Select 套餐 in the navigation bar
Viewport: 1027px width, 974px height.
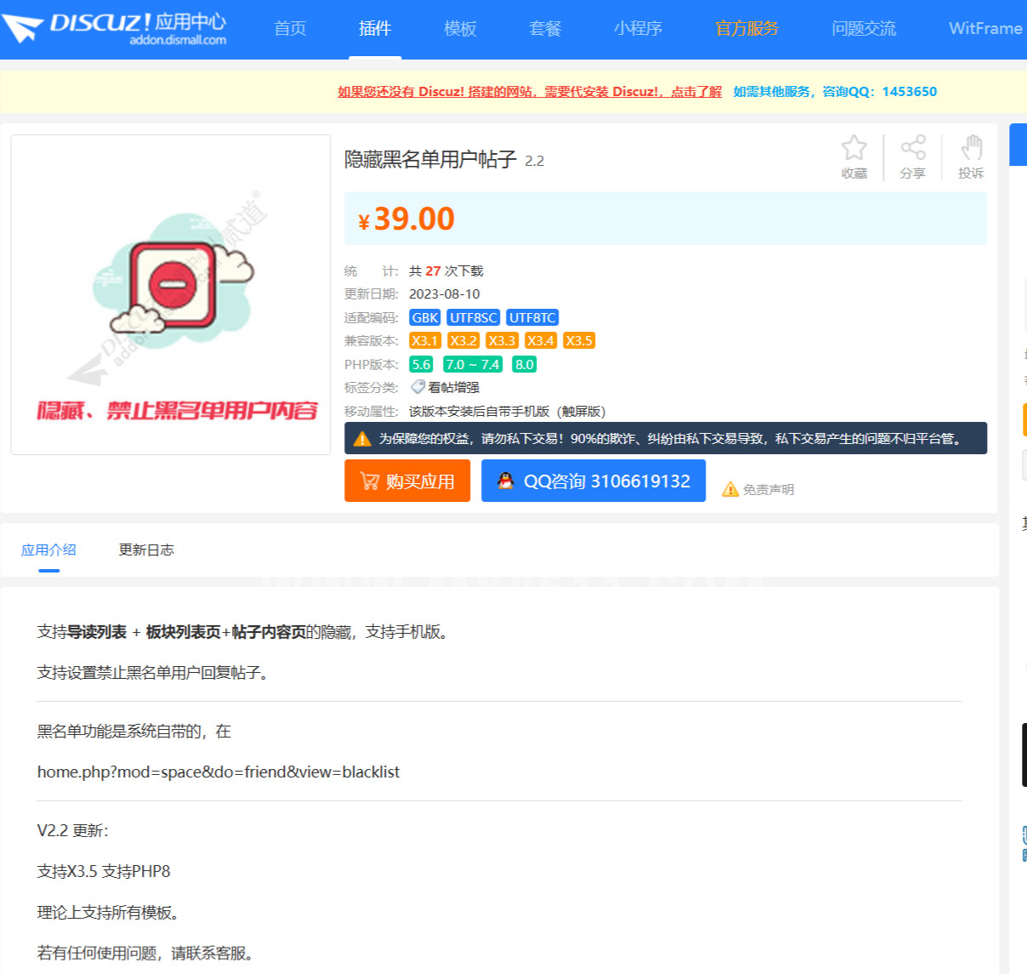click(x=545, y=29)
